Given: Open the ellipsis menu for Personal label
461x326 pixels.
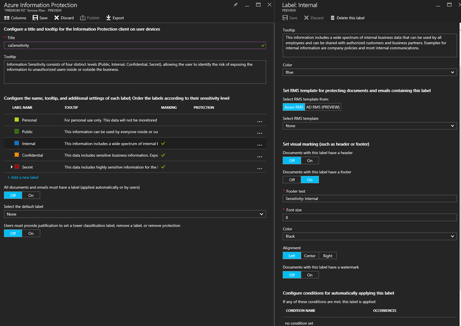Looking at the screenshot, I should pyautogui.click(x=259, y=122).
